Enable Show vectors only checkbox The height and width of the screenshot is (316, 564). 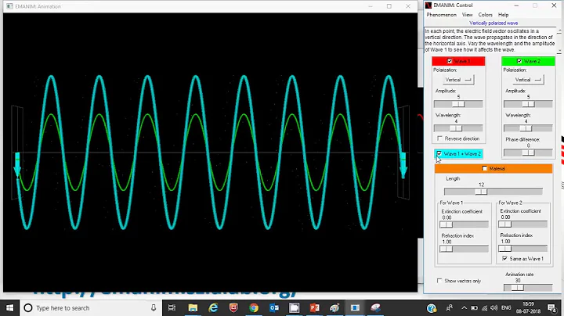(439, 281)
